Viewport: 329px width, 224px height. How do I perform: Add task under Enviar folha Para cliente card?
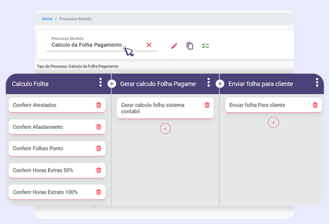(273, 122)
